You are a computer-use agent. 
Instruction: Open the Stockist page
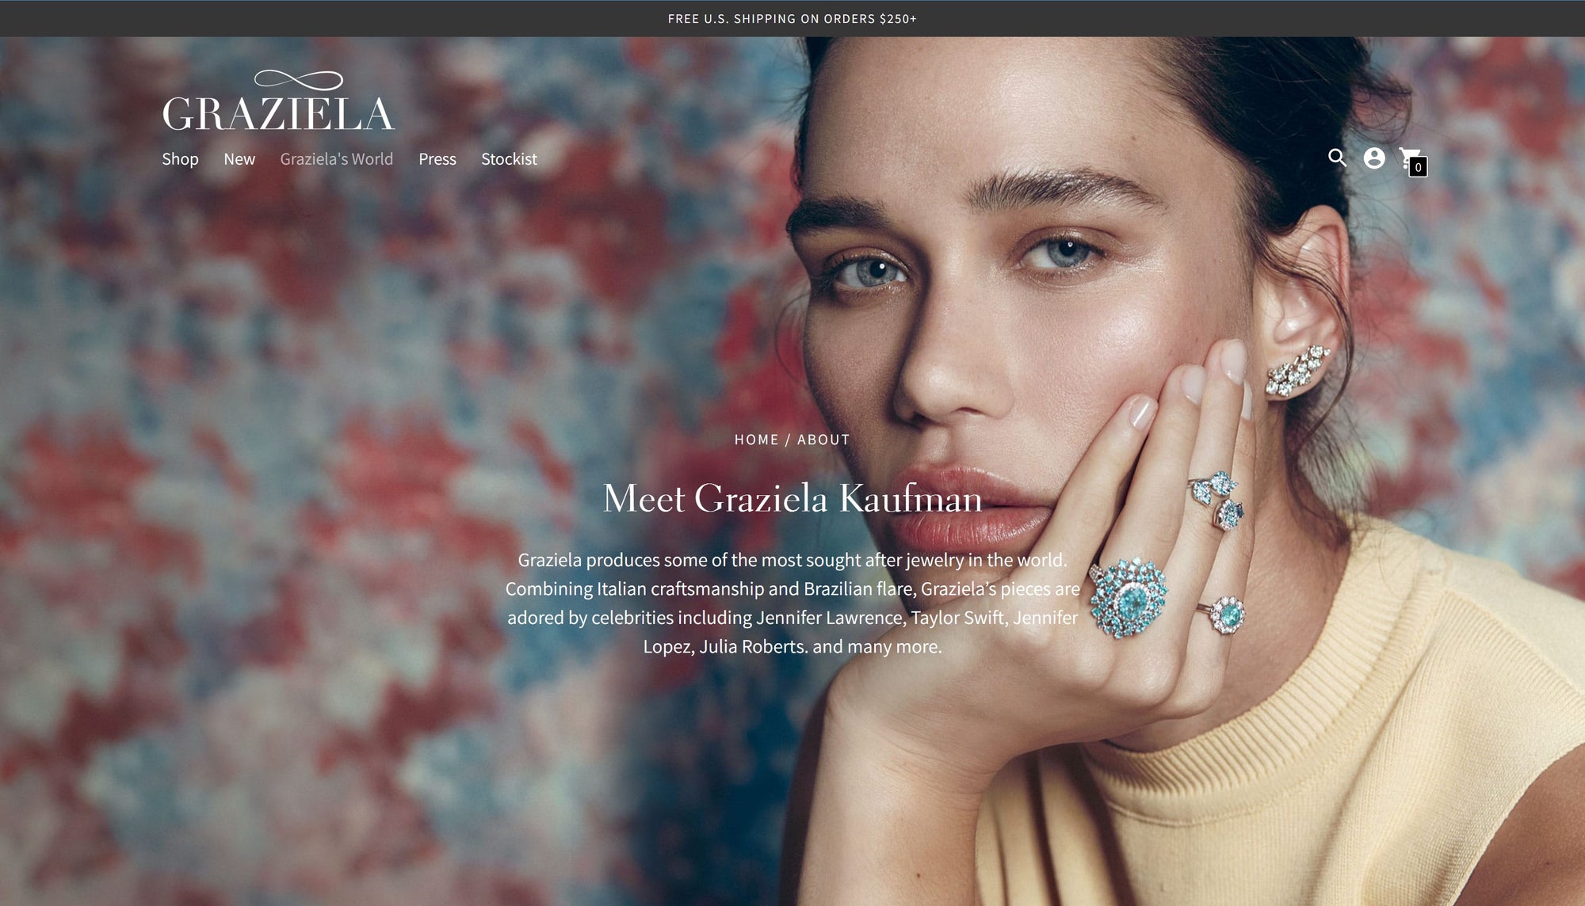509,159
